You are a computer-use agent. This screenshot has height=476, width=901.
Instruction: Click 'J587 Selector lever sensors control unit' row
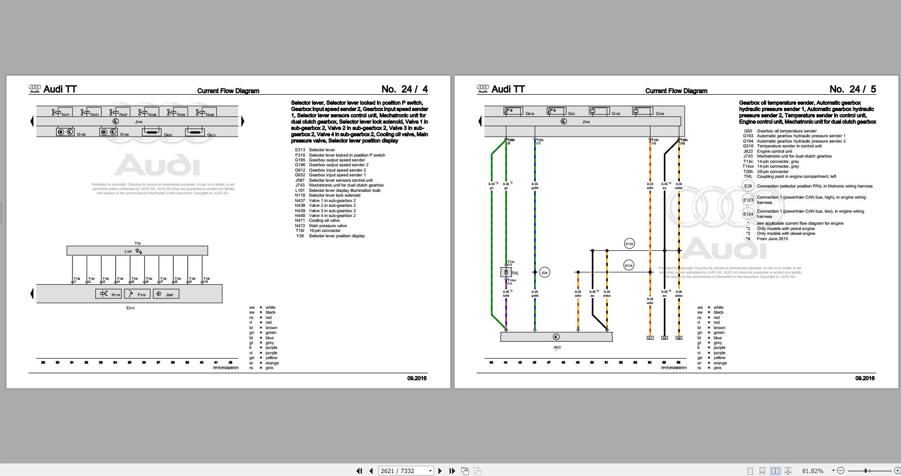334,180
